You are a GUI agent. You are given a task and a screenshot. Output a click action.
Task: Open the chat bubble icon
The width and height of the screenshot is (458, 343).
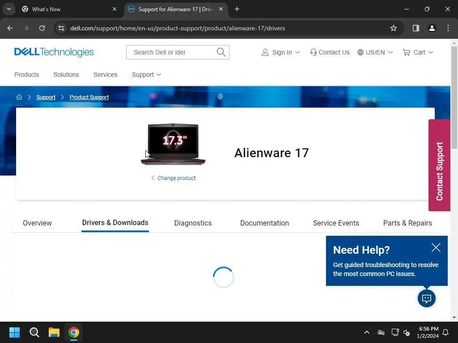click(x=426, y=298)
